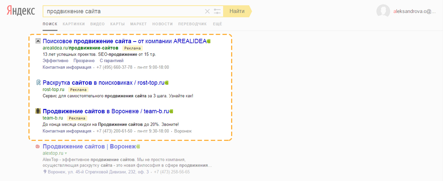Screen dimensions: 443x181
Task: Expand the alextop.ru dropdown arrow
Action: point(66,153)
